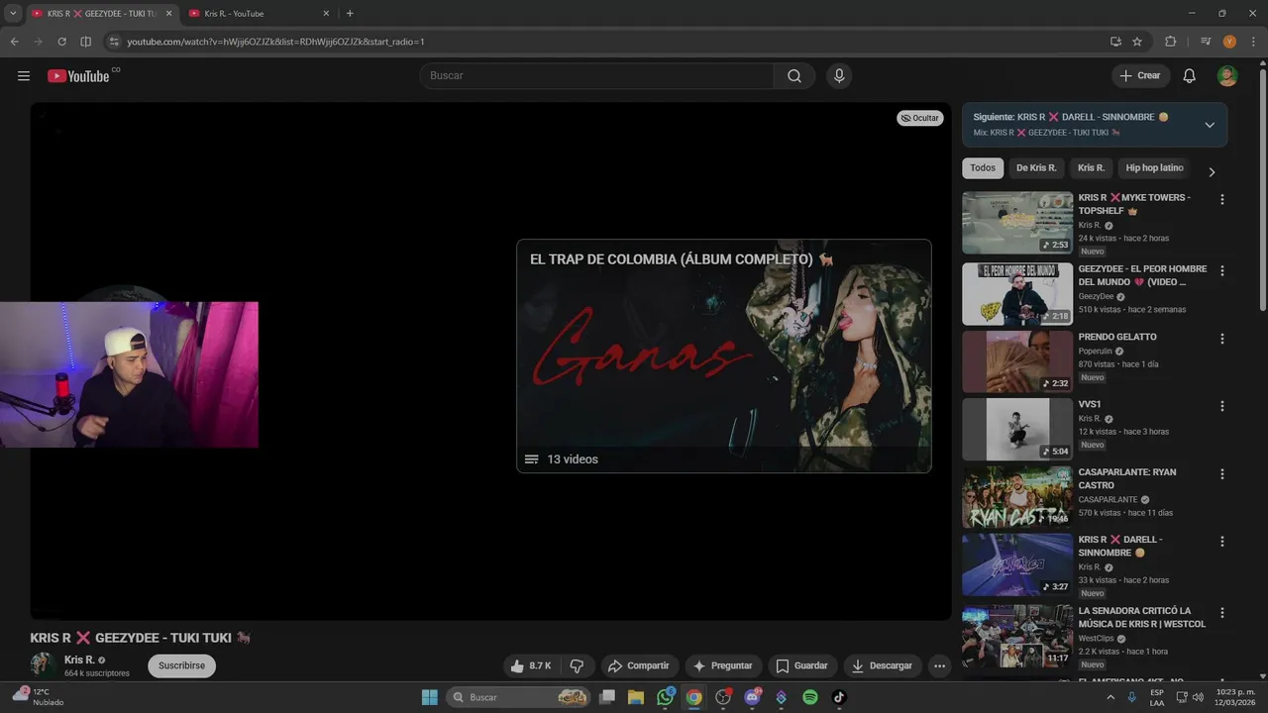Click the Crear create button
This screenshot has width=1268, height=713.
click(1140, 76)
